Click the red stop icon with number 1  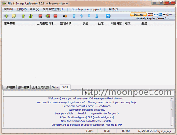point(40,16)
